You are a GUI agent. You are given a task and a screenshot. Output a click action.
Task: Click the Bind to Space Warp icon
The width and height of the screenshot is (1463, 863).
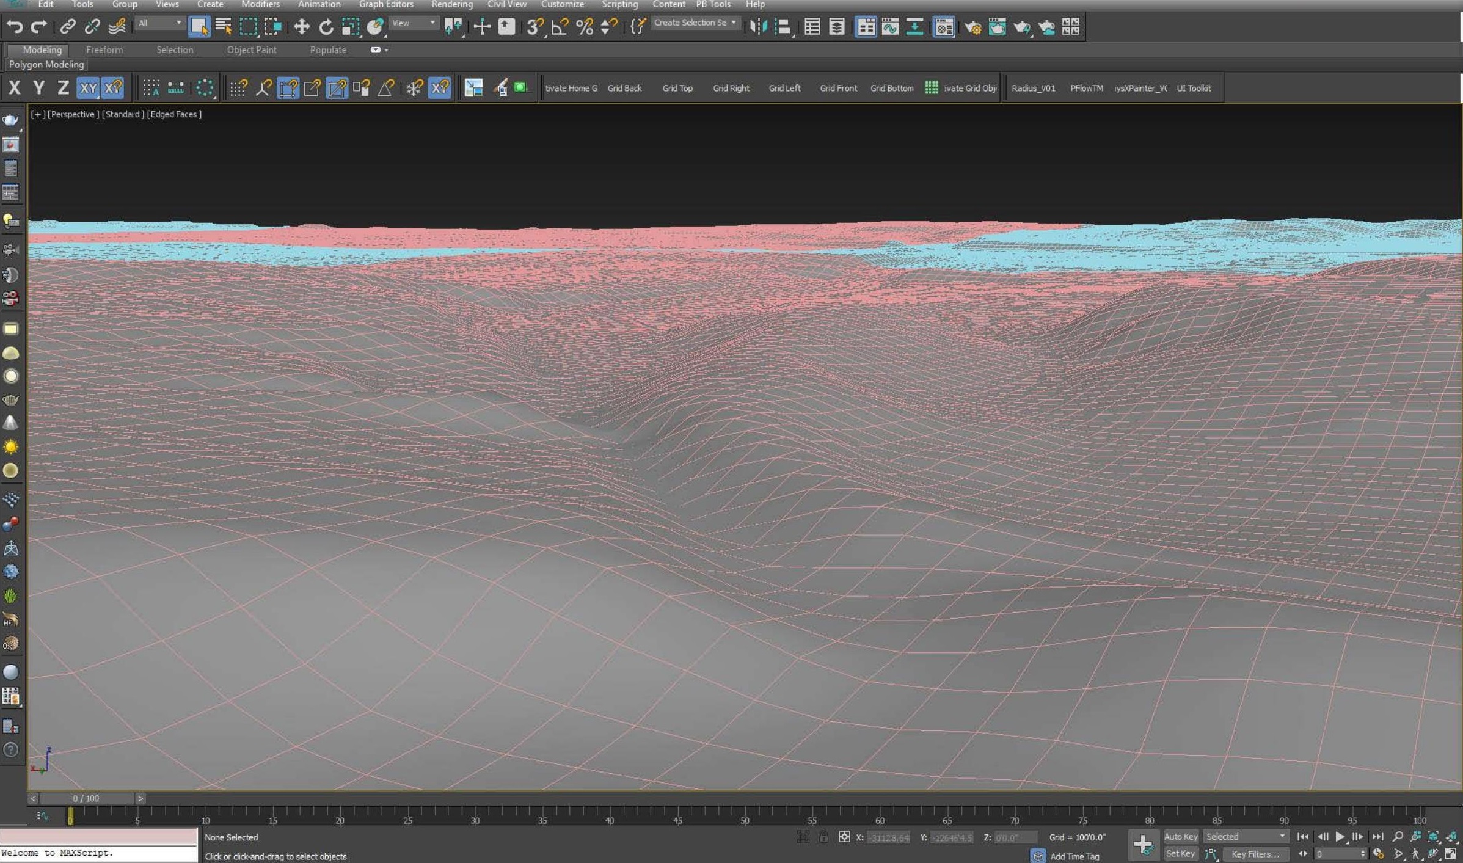[x=117, y=26]
